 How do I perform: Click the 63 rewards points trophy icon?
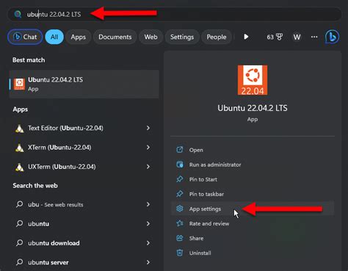coord(279,37)
